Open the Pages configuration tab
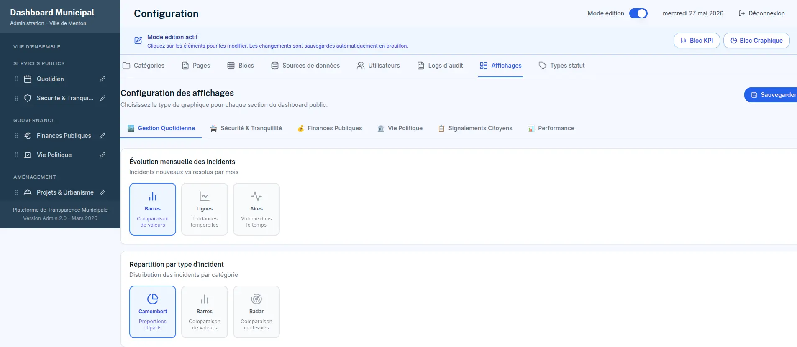 coord(196,66)
